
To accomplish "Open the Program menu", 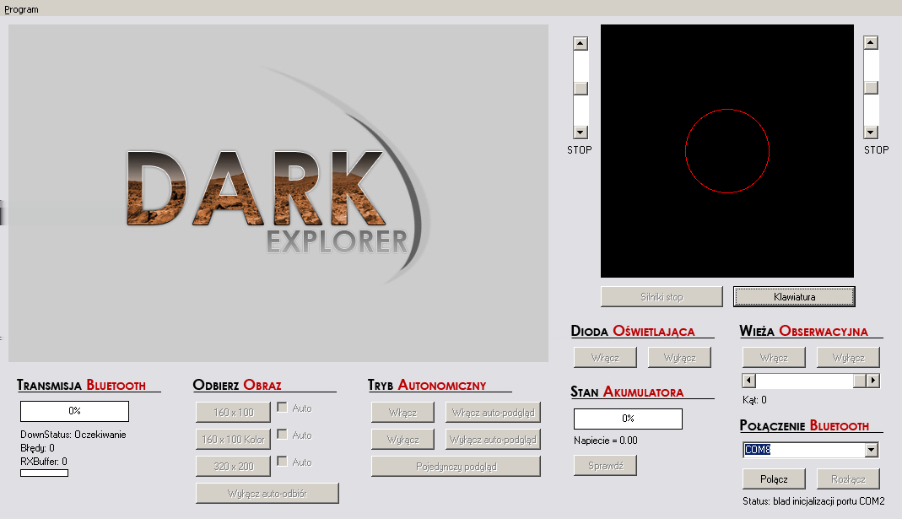I will [x=21, y=9].
